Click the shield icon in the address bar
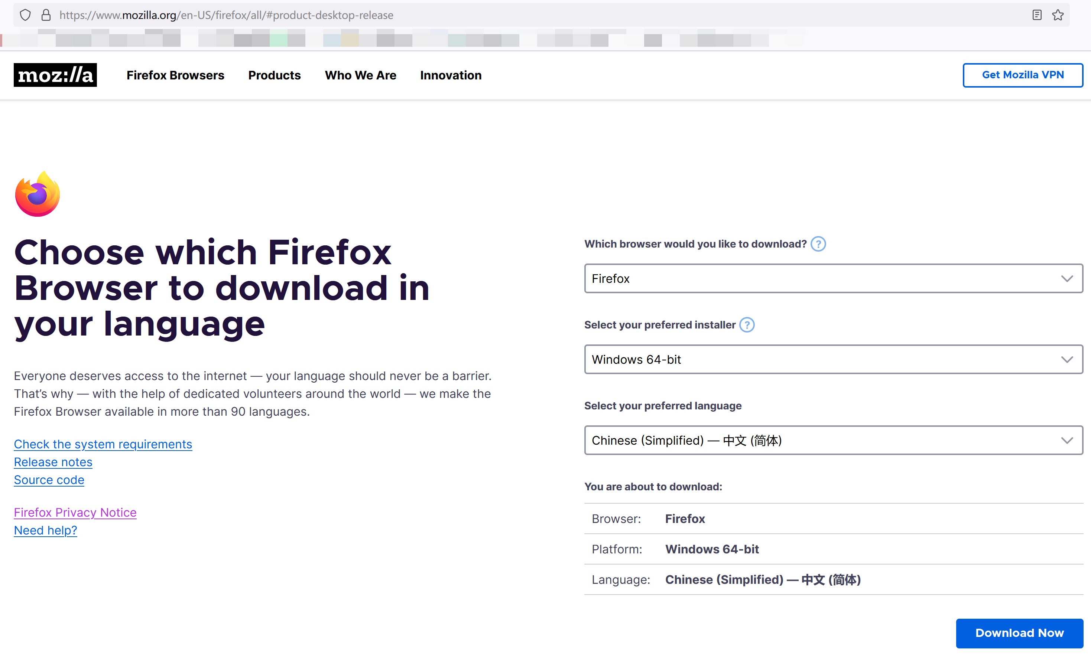Screen dimensions: 1091x664 click(x=25, y=14)
